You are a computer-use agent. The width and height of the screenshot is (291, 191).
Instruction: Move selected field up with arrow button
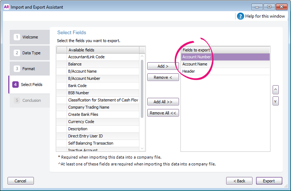pyautogui.click(x=276, y=89)
